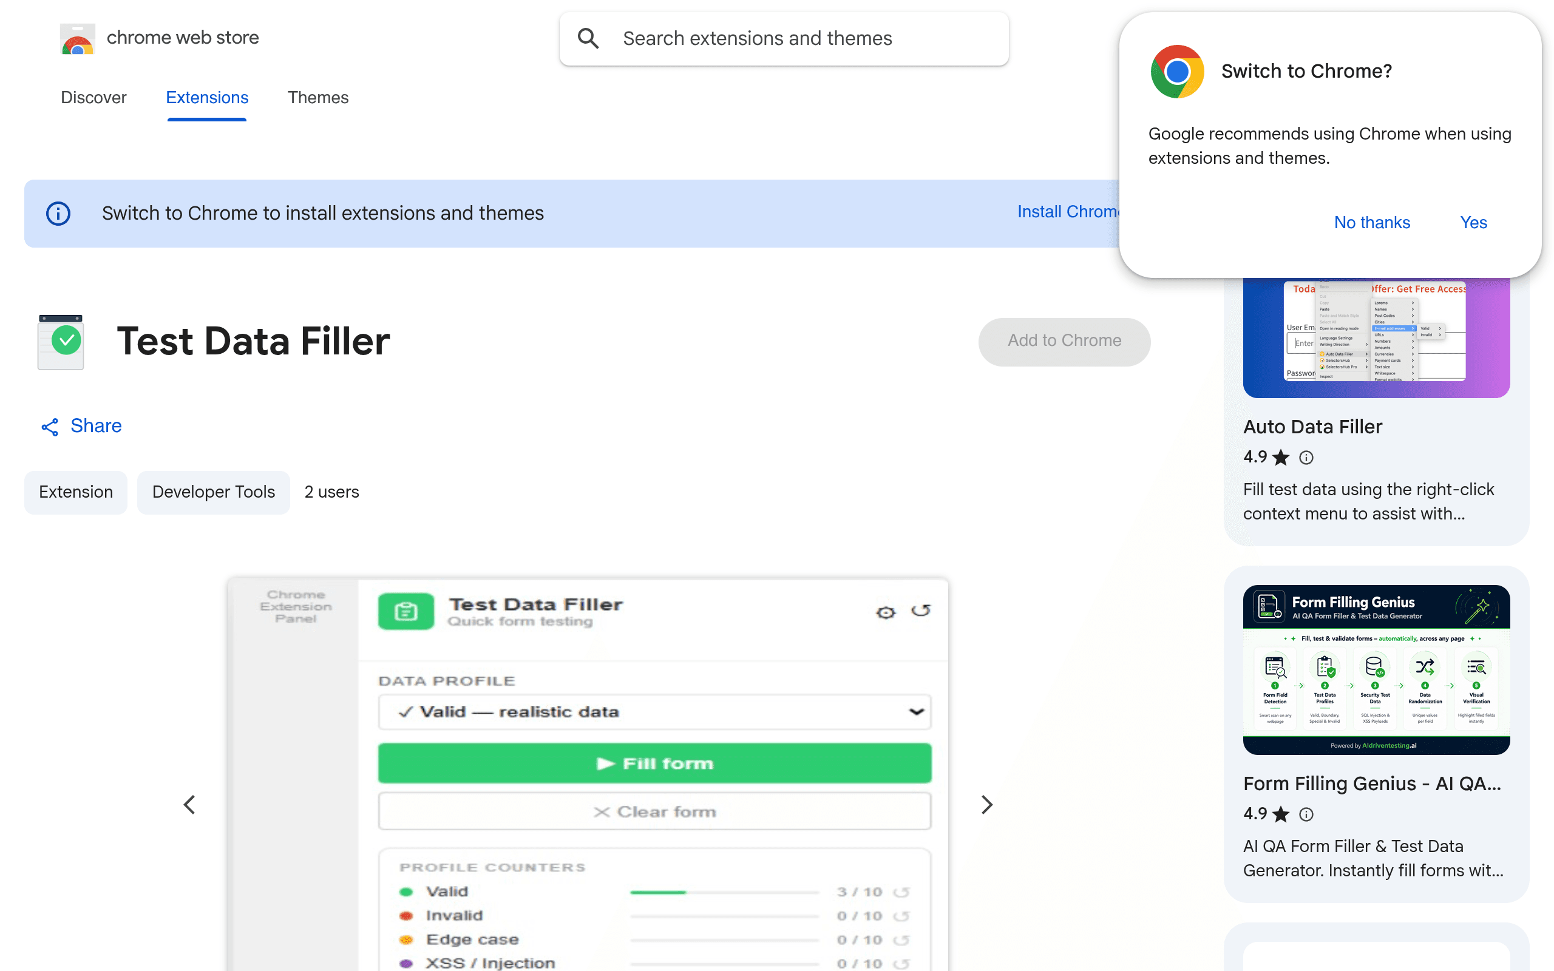Click the Test Data Filler extension icon
The width and height of the screenshot is (1554, 971).
coord(61,342)
